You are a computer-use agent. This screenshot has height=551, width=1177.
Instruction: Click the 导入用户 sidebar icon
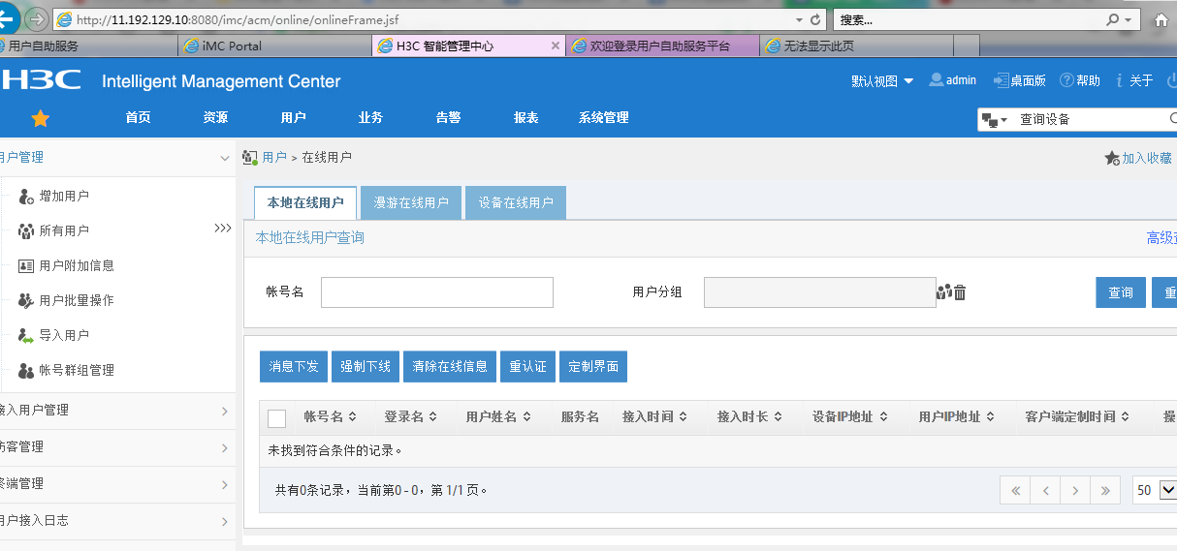click(x=26, y=335)
